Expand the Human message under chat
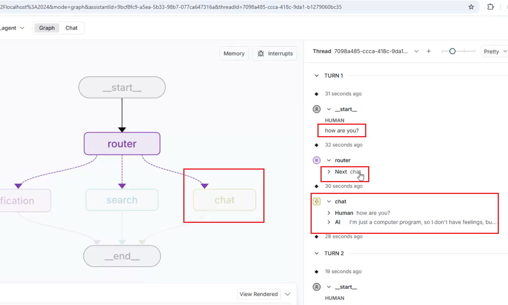The image size is (508, 305). coord(329,213)
